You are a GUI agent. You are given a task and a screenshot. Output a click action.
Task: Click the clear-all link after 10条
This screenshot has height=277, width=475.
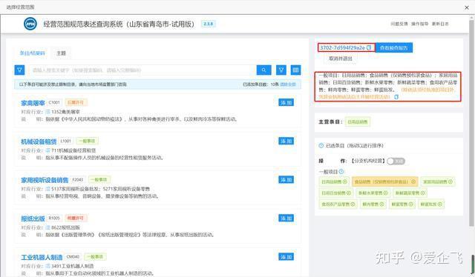coord(288,84)
